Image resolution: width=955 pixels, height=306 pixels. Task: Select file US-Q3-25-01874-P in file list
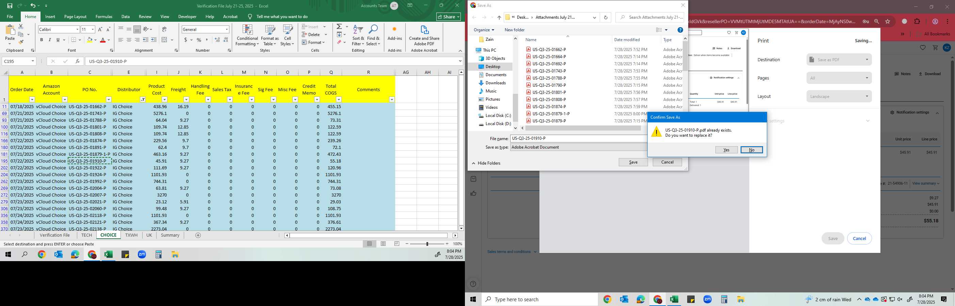(549, 107)
